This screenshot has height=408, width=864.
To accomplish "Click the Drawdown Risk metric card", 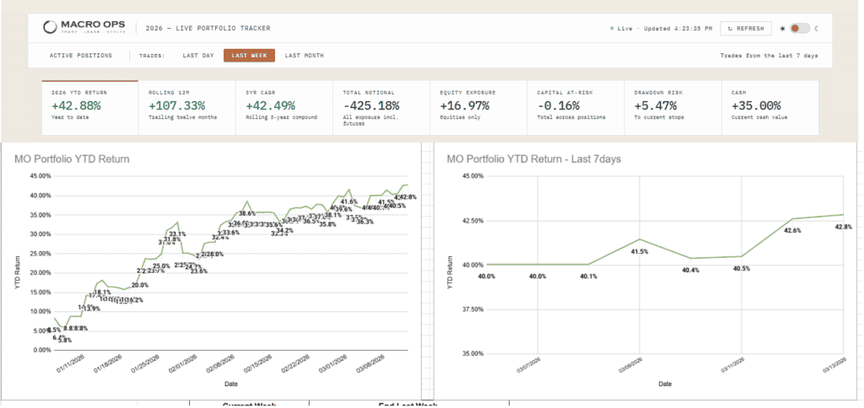I will [x=672, y=107].
